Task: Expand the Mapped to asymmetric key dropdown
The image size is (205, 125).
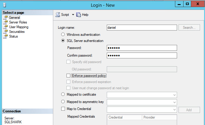Action: click(x=175, y=102)
